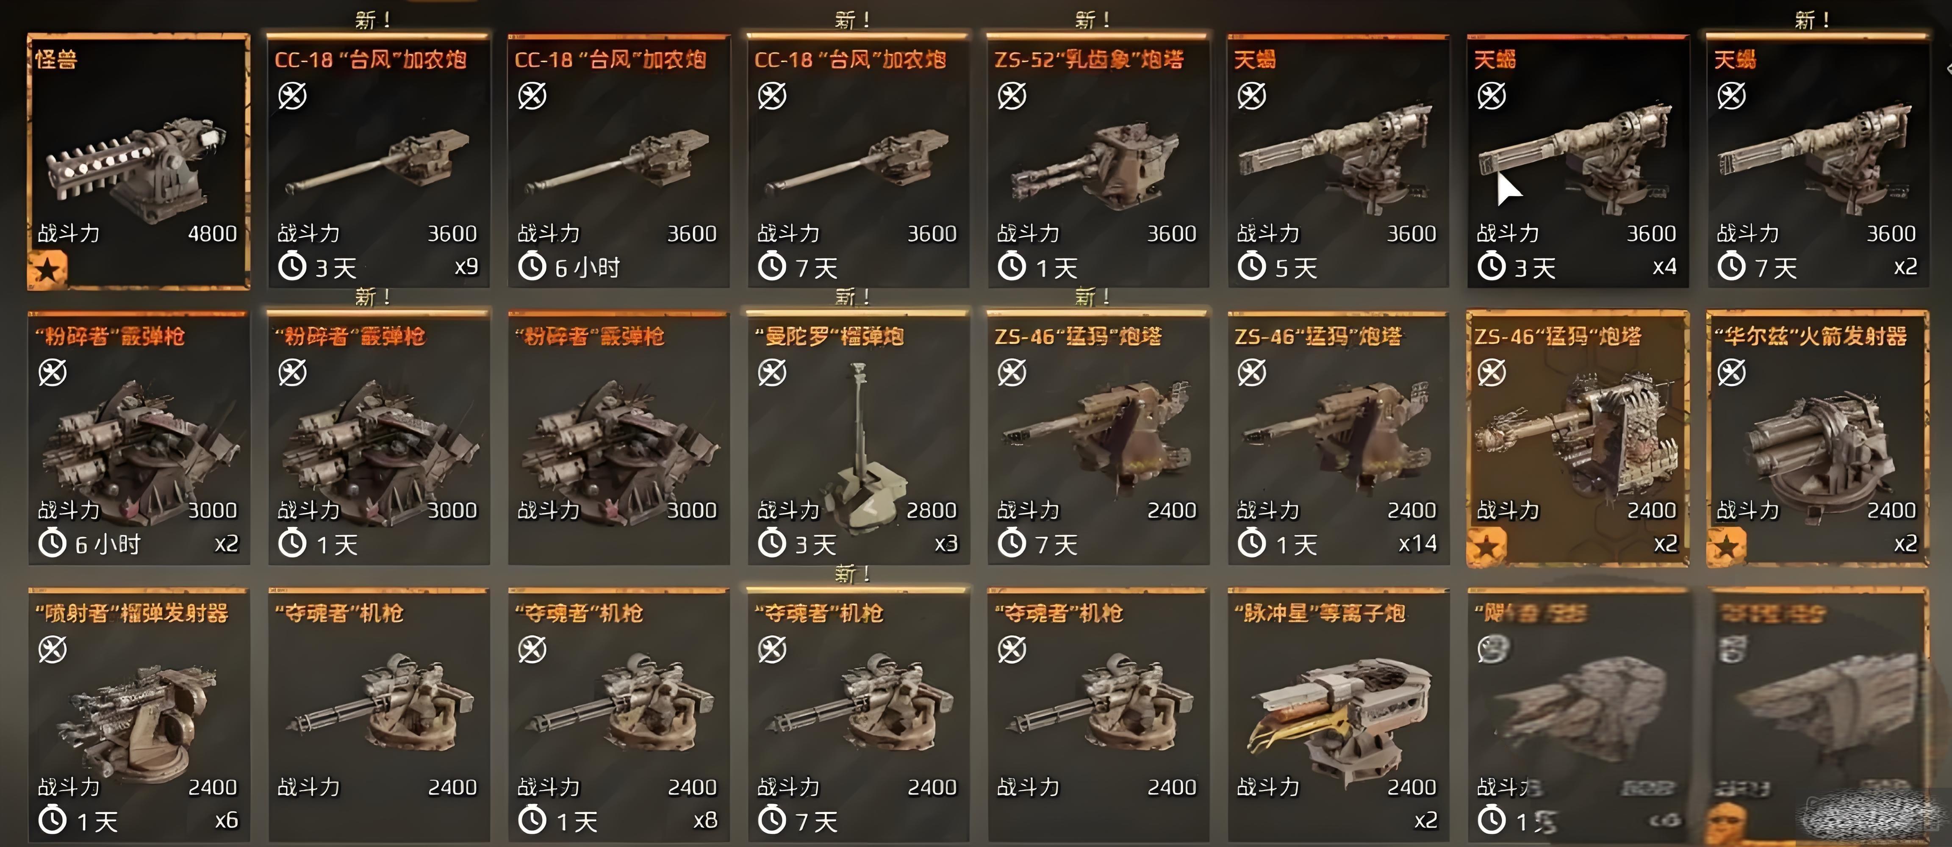Open the 曼陀罗 榴弹炮 card

(x=859, y=438)
